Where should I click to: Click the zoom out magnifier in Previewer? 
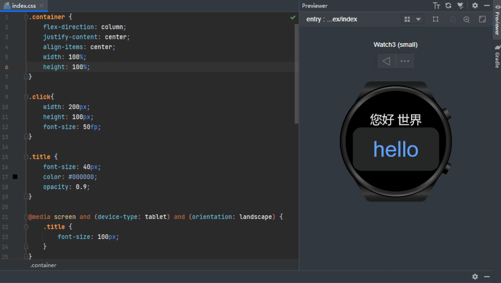pyautogui.click(x=453, y=19)
